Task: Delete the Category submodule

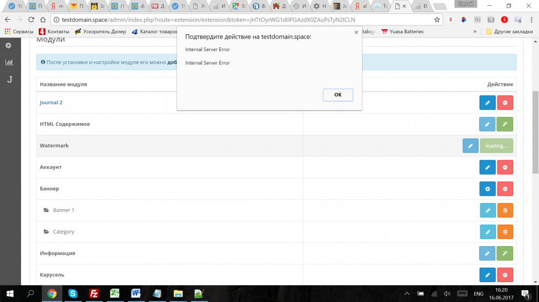Action: pos(505,232)
